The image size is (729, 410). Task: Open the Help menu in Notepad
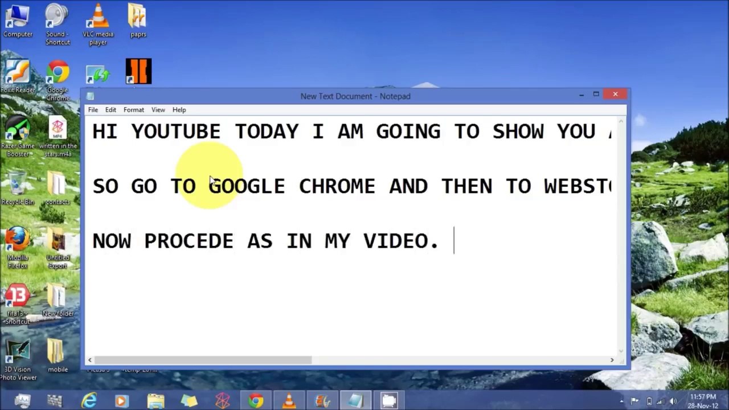point(179,110)
